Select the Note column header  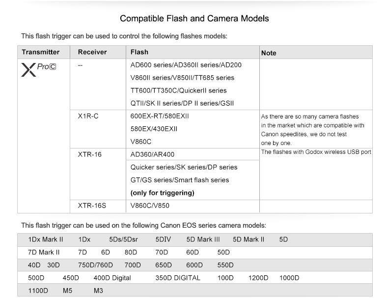(x=269, y=53)
